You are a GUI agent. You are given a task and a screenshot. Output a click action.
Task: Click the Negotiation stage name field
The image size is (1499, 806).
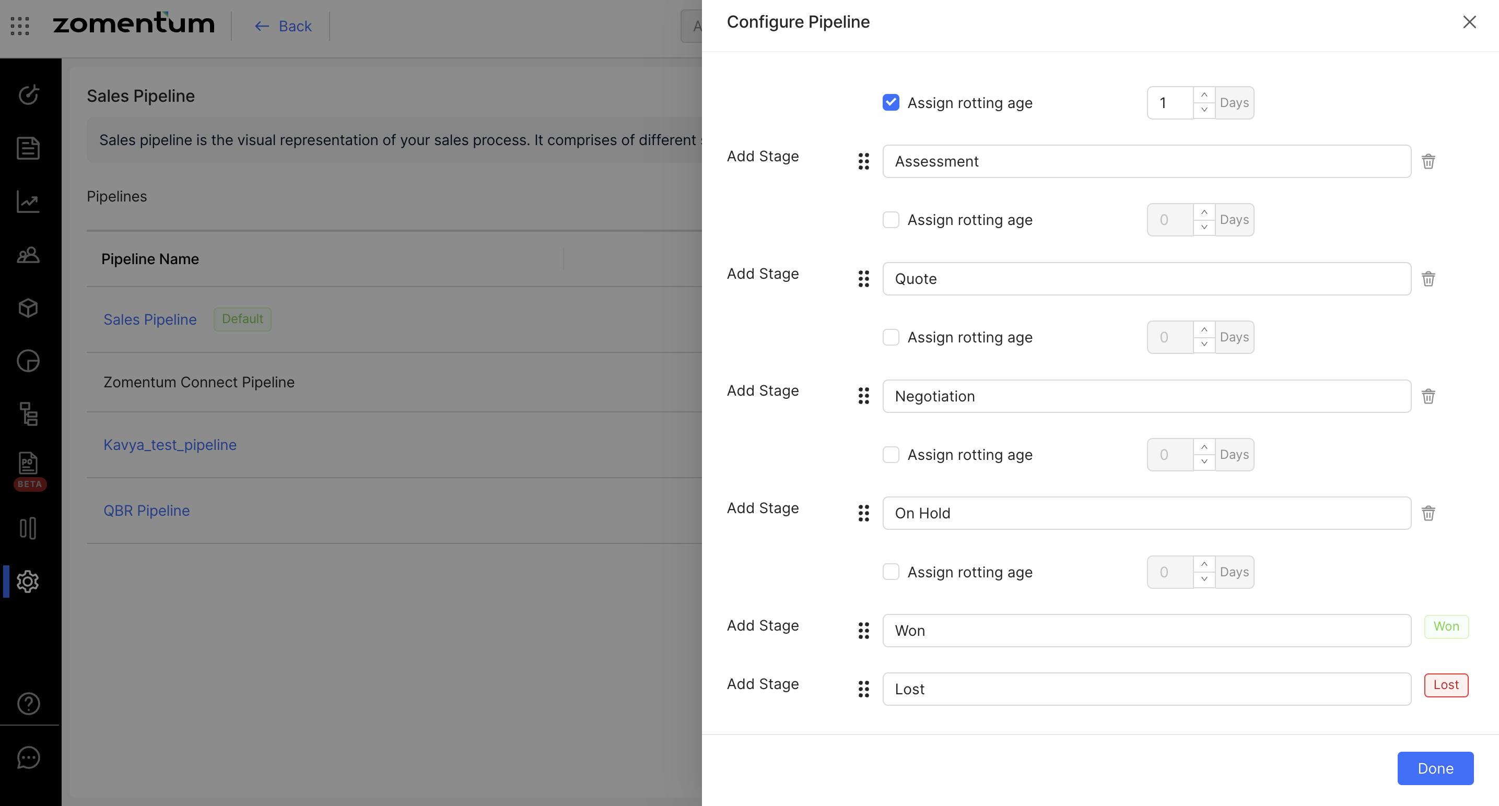1146,396
